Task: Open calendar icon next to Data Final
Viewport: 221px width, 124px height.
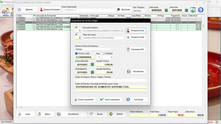Action: coord(186,10)
